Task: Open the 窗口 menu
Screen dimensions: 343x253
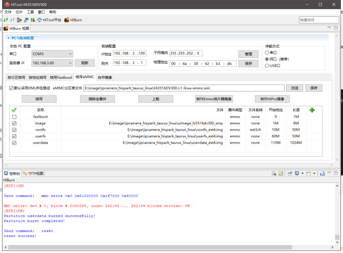Action: [x=41, y=12]
